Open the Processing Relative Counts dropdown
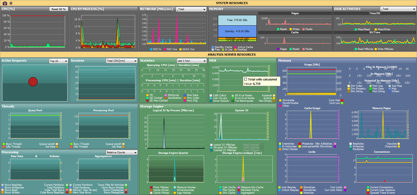This screenshot has height=195, width=417. pos(122,152)
